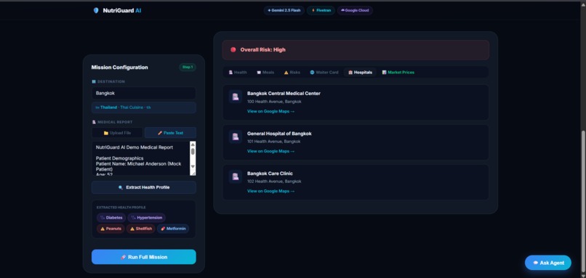This screenshot has width=586, height=278.
Task: Select the Hospitals tab
Action: (361, 73)
